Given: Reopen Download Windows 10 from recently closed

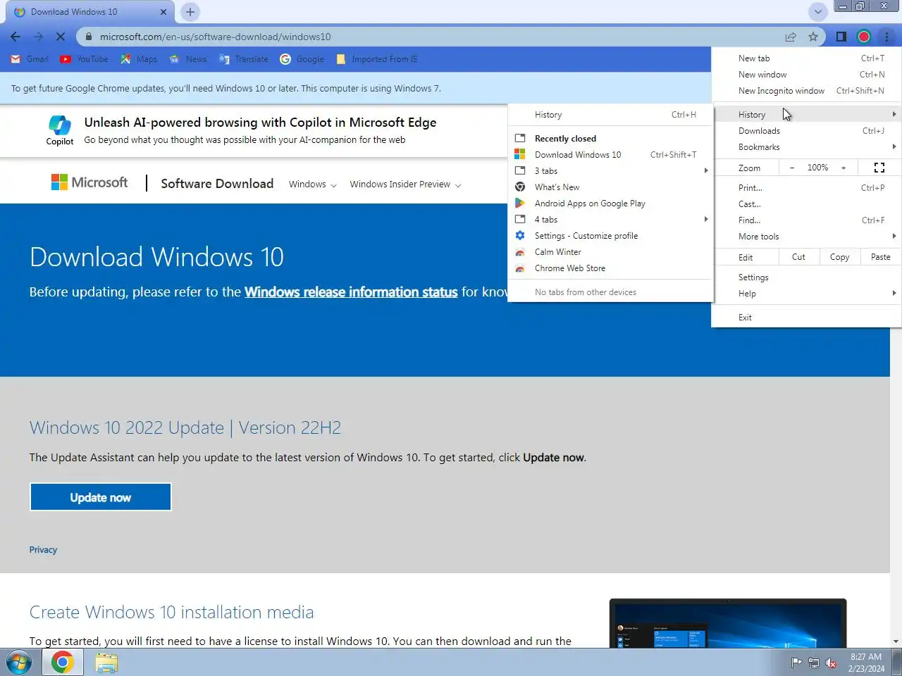Looking at the screenshot, I should (610, 155).
